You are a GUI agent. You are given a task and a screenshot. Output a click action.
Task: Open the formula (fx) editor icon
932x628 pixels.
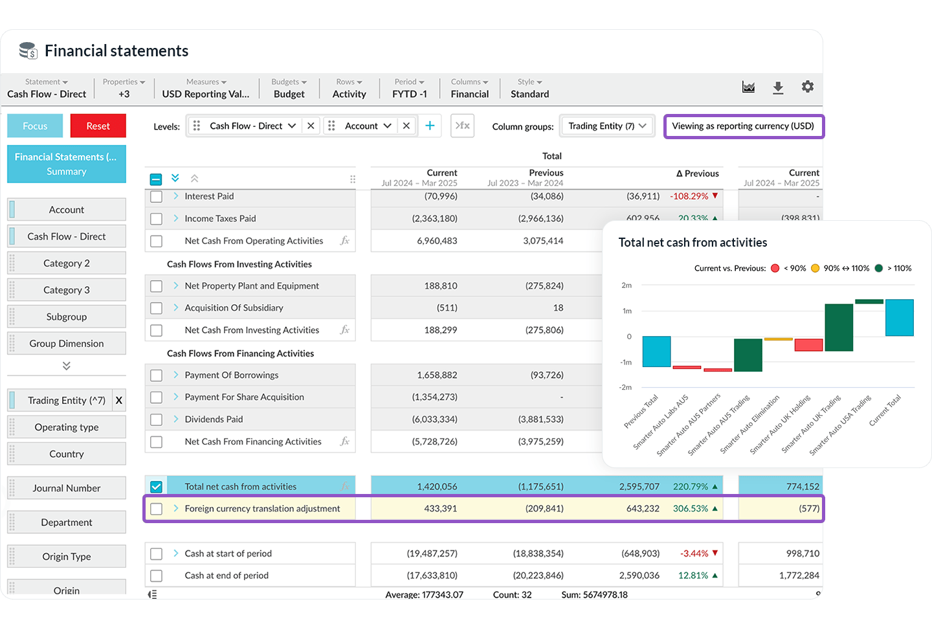click(462, 126)
